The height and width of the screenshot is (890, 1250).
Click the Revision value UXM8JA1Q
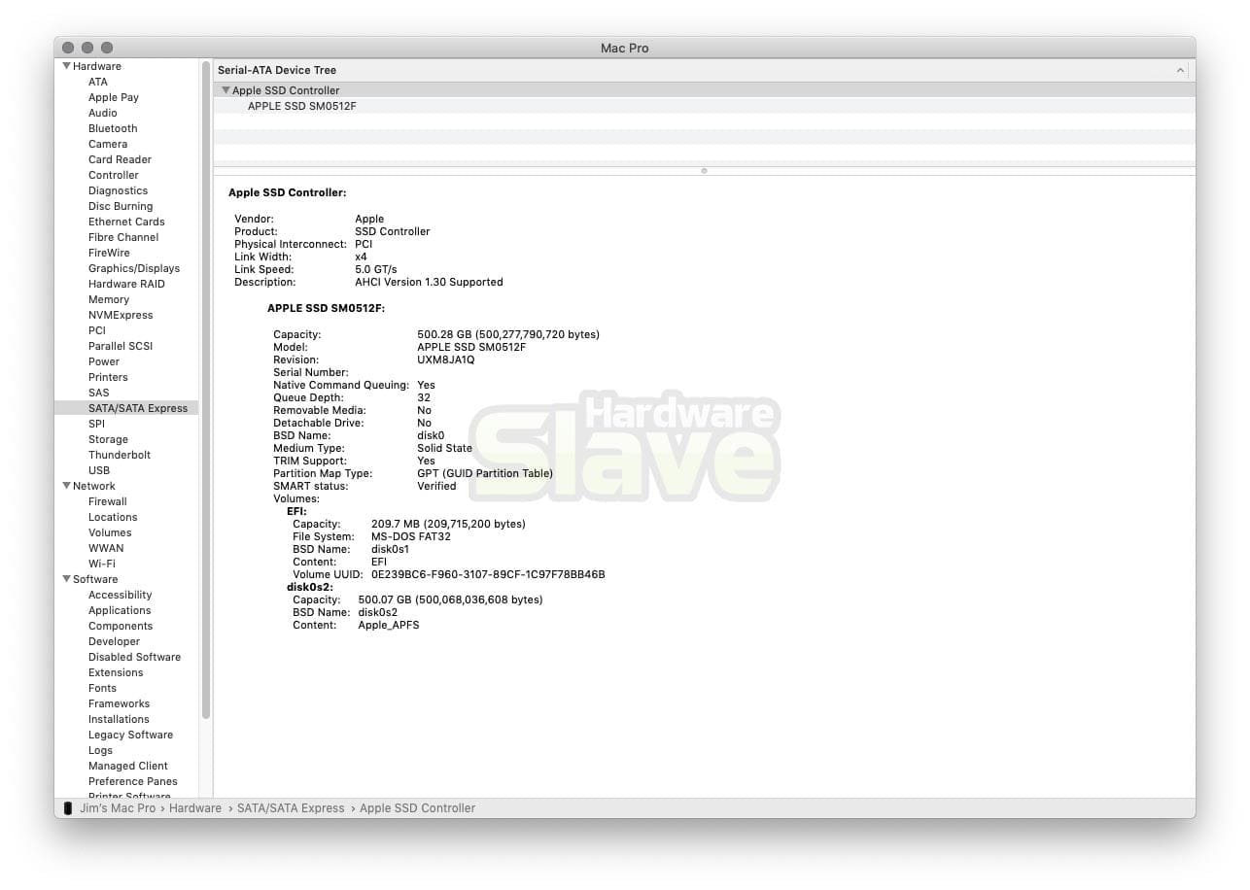pyautogui.click(x=446, y=359)
